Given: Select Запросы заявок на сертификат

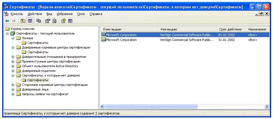Looking at the screenshot, I should [x=45, y=94].
